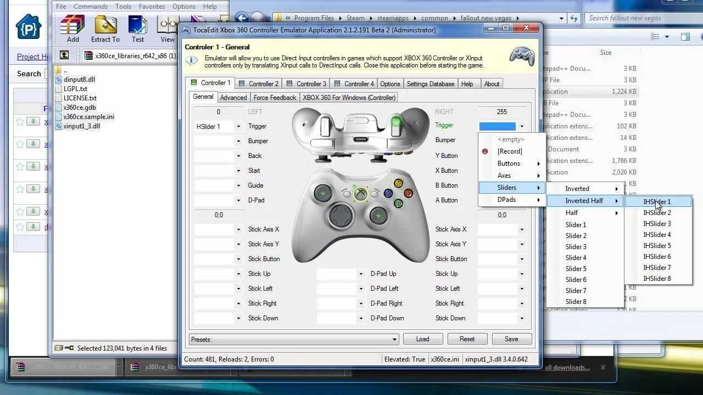Select IHSlider 8 option
Screen dimensions: 703x395
(658, 279)
